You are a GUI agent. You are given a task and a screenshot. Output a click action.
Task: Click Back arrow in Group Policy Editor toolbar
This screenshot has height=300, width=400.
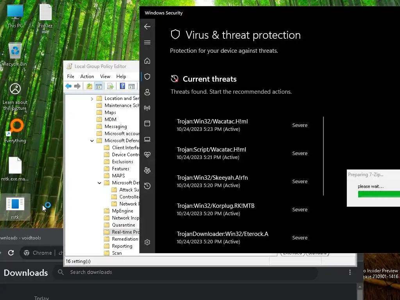68,86
